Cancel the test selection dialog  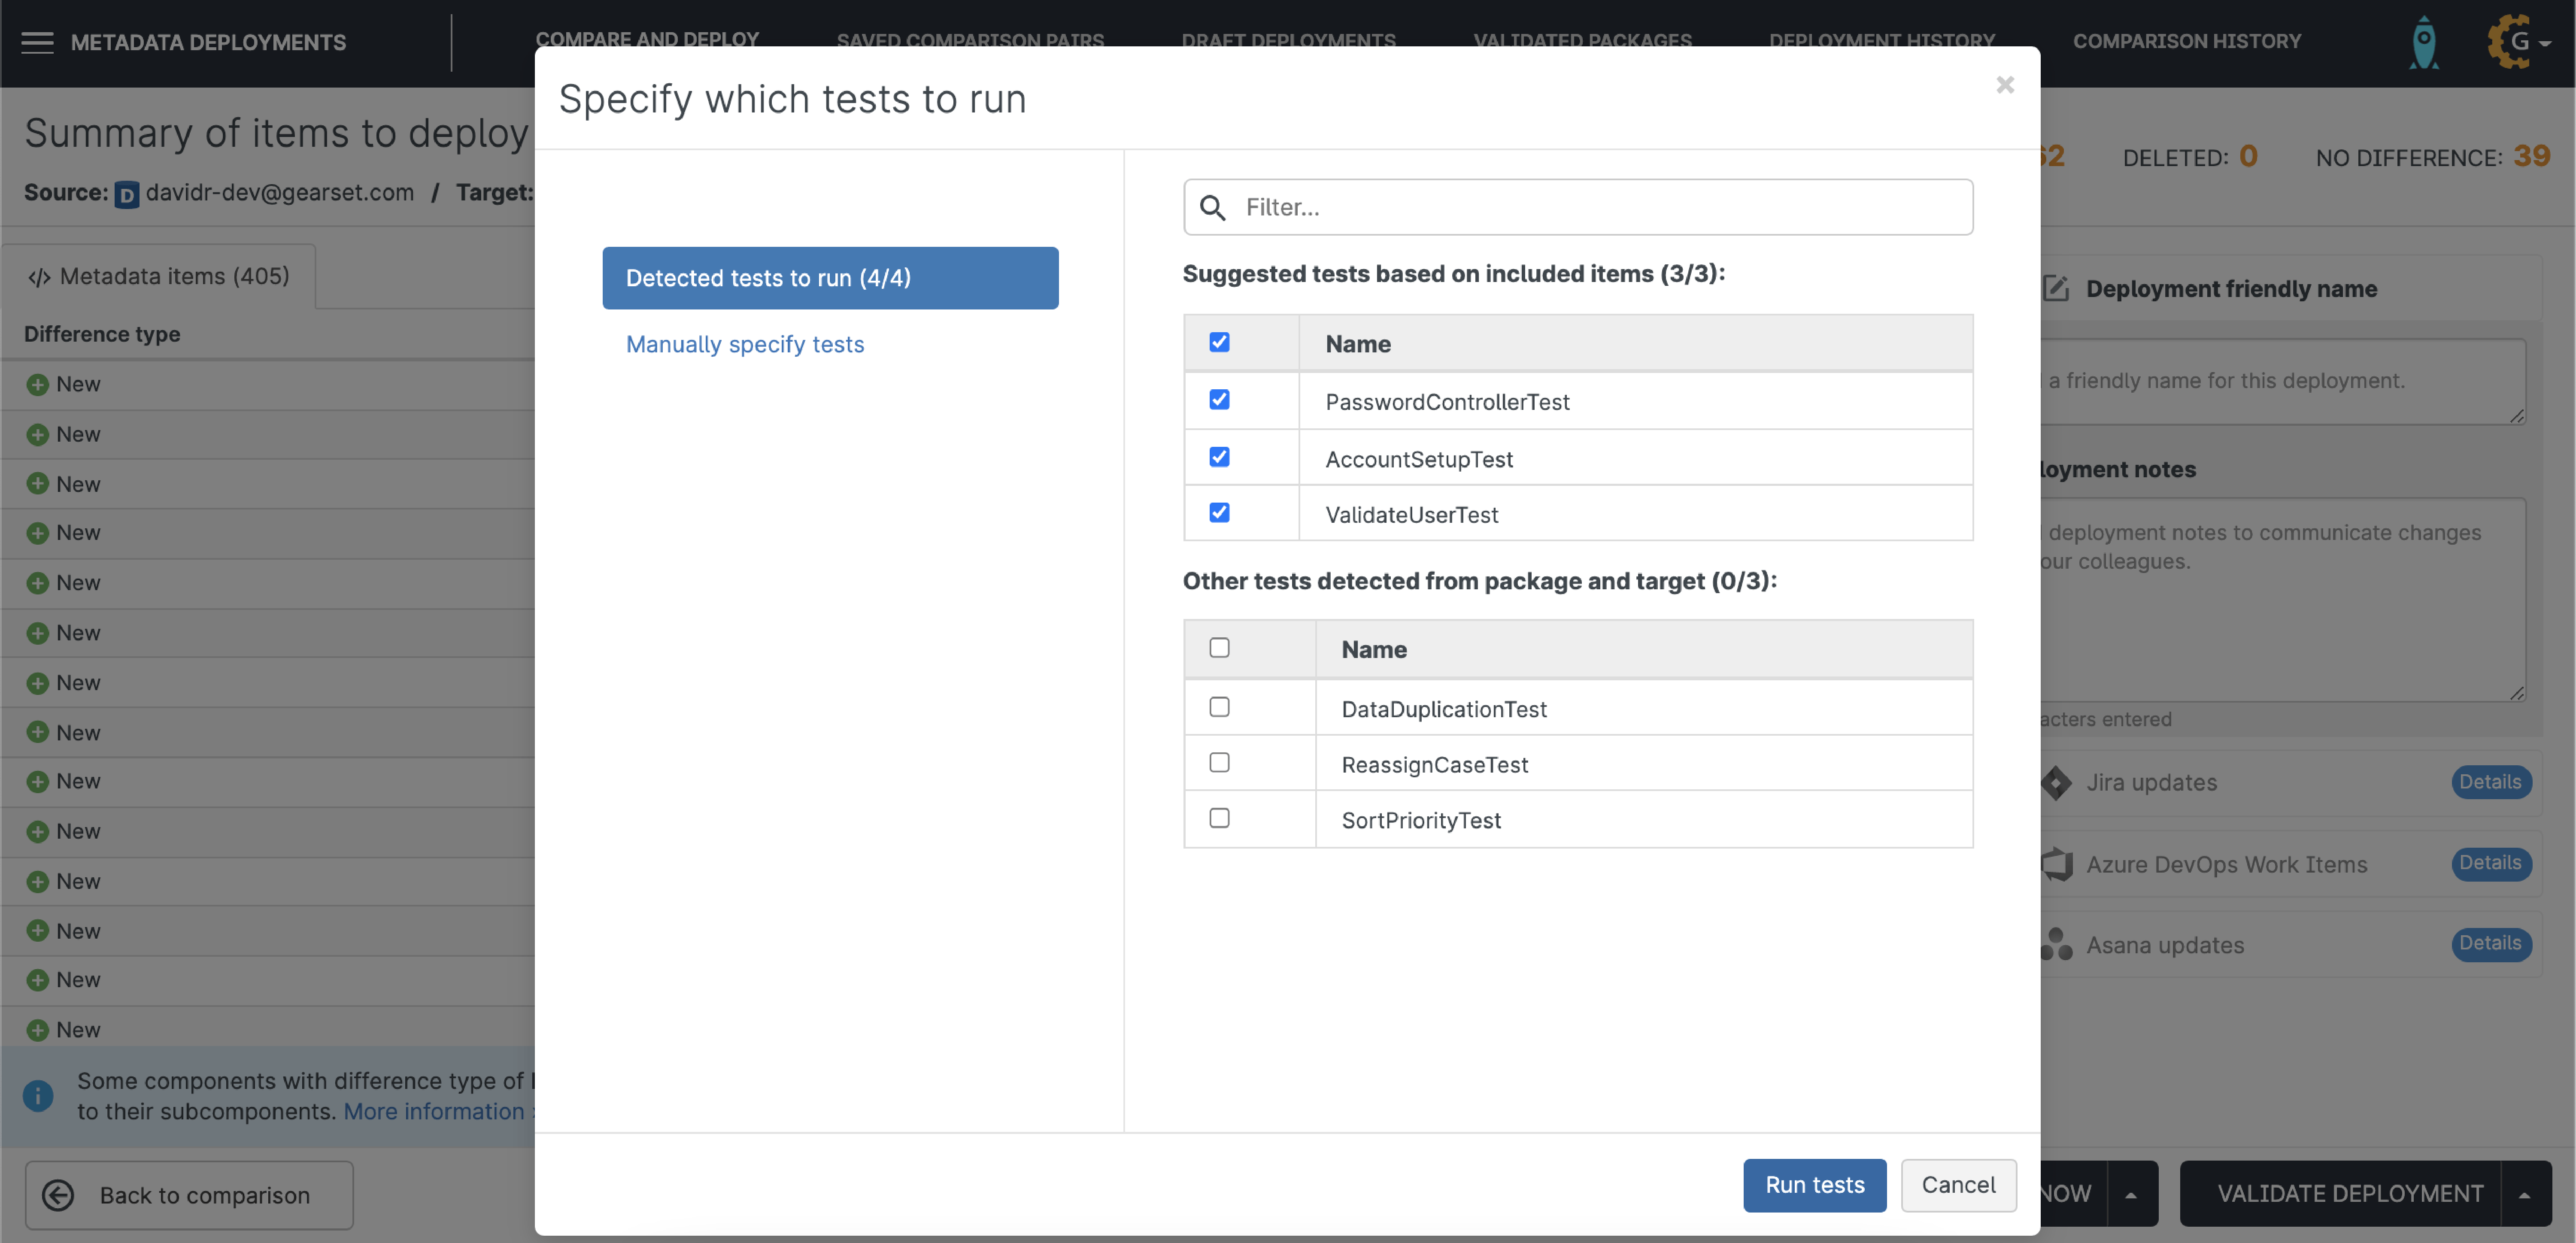[x=1957, y=1185]
